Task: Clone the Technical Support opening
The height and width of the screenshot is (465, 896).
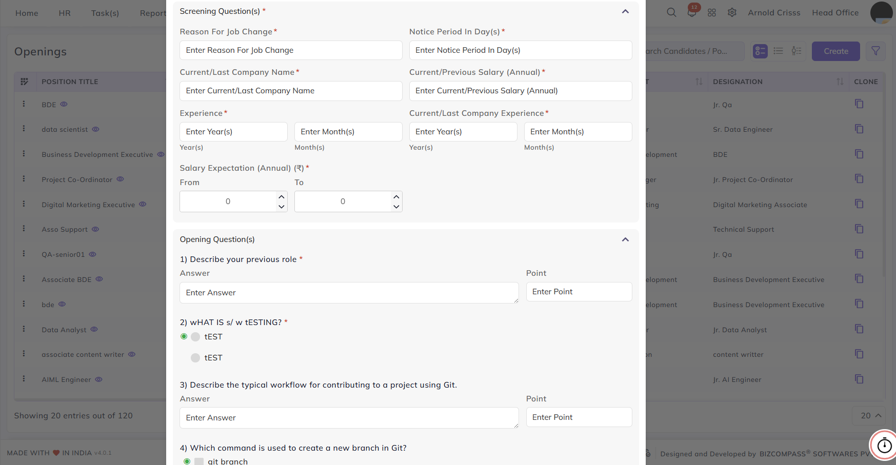Action: [x=859, y=229]
